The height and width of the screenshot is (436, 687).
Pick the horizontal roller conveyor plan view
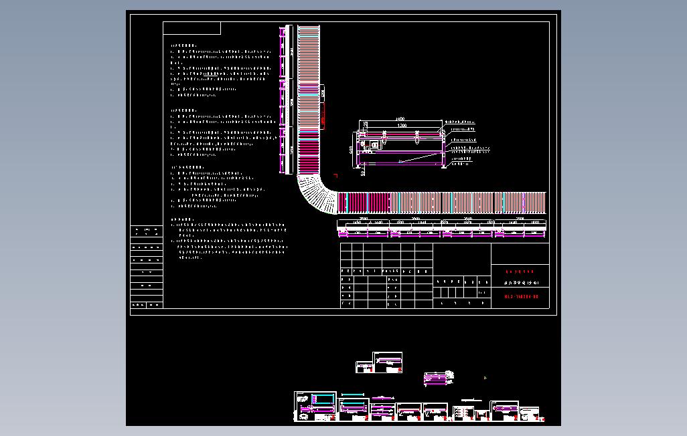click(442, 203)
